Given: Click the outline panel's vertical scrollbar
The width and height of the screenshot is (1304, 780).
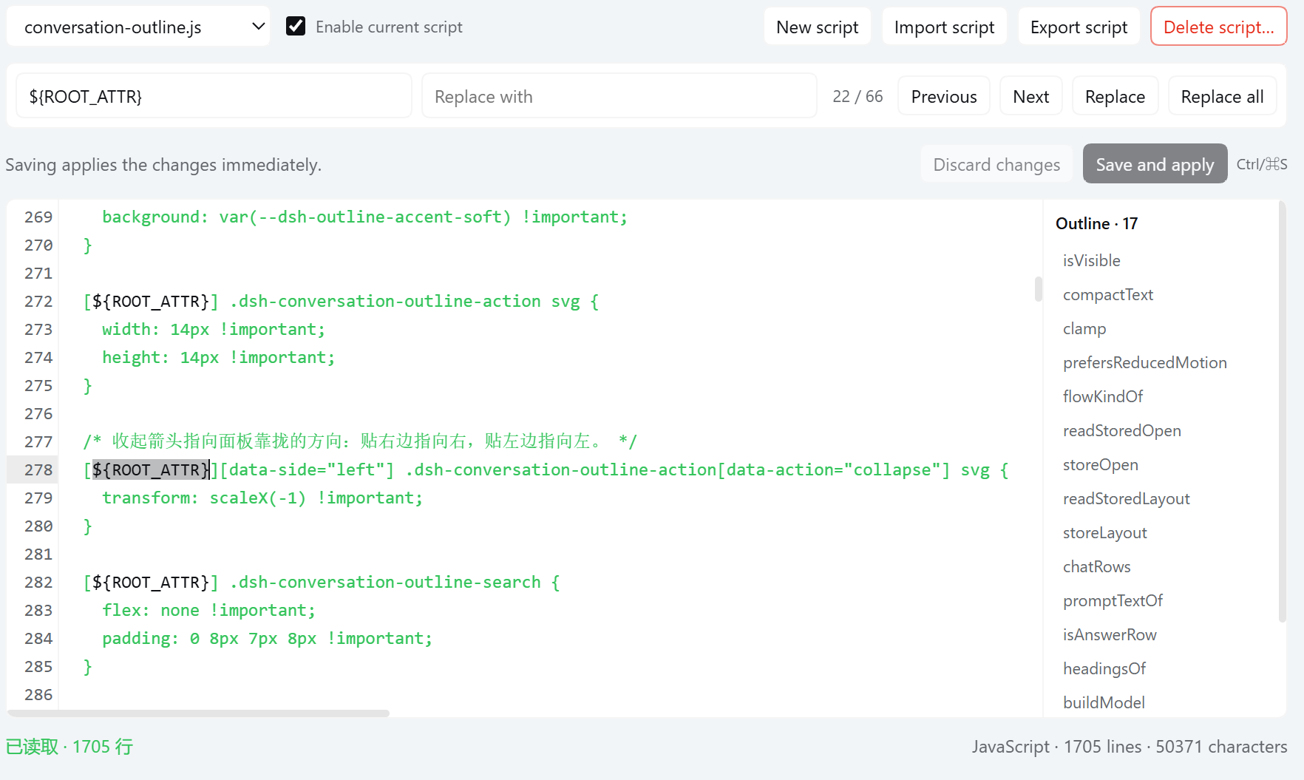Looking at the screenshot, I should pyautogui.click(x=1283, y=410).
